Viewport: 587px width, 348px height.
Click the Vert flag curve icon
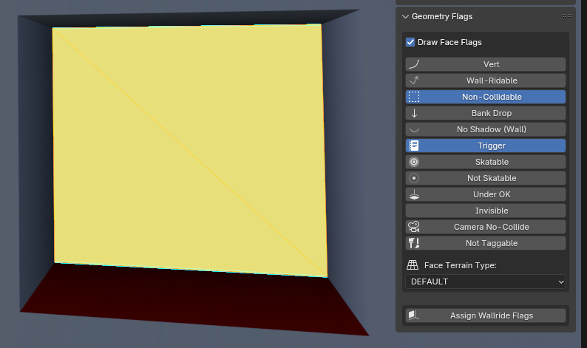pyautogui.click(x=414, y=64)
